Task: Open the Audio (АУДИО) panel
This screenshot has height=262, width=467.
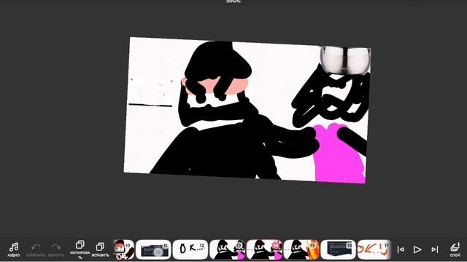Action: click(14, 250)
